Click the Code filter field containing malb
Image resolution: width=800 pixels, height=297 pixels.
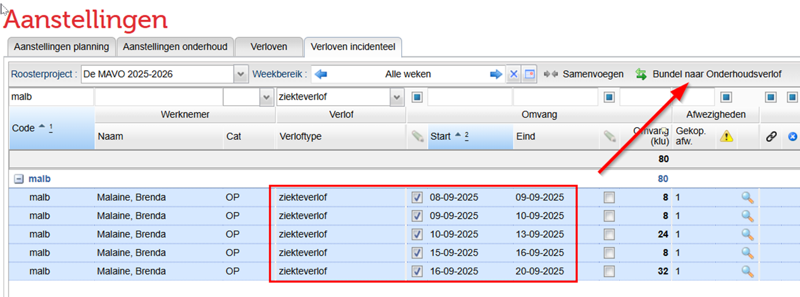[x=51, y=97]
